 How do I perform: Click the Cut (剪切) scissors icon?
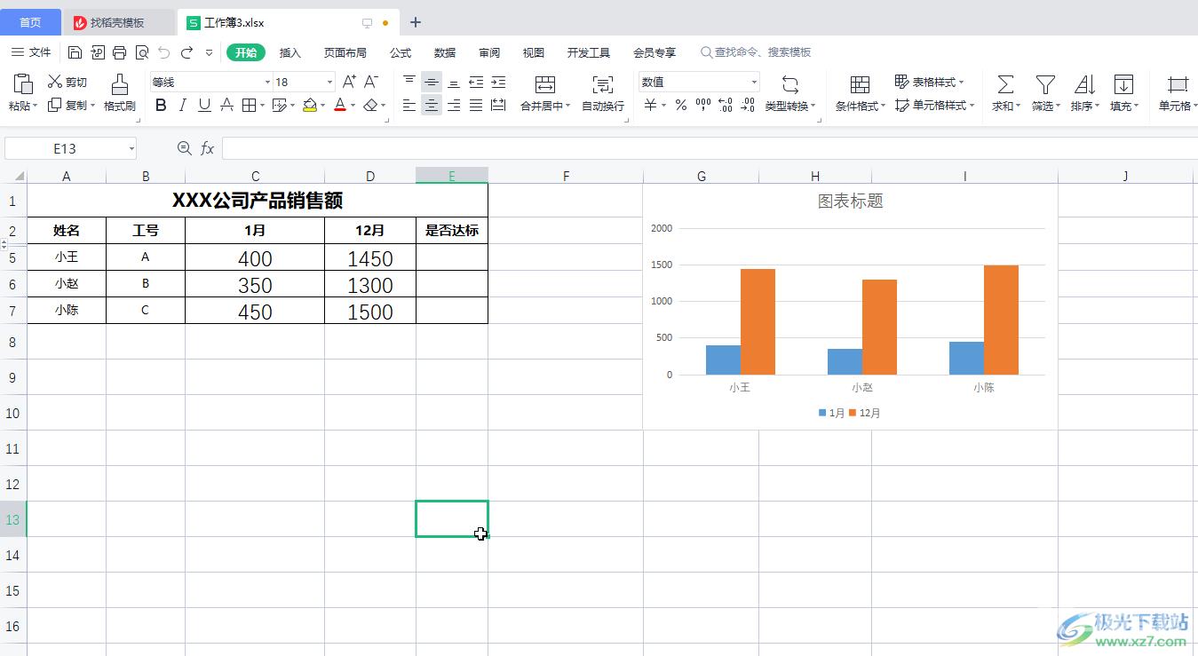55,82
